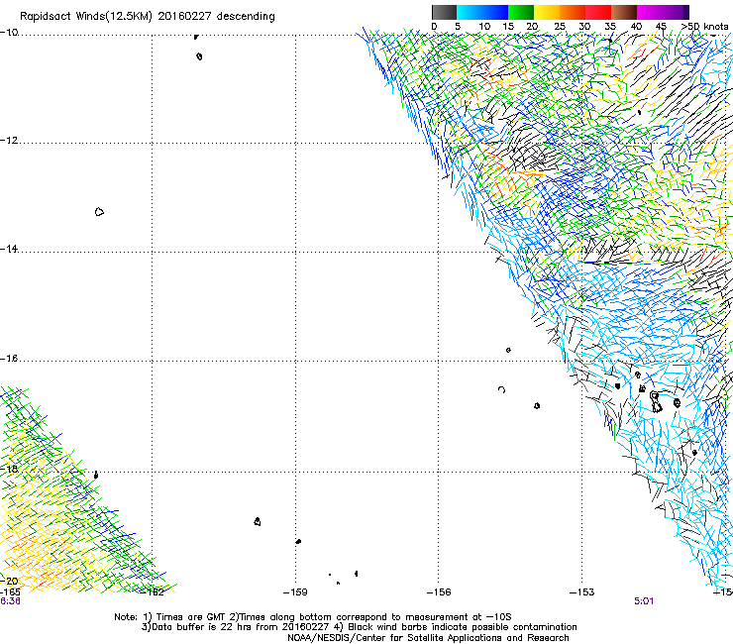
Task: Click the '-14' latitude axis label
Action: click(x=9, y=249)
